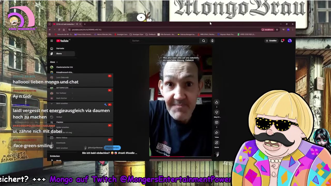Image resolution: width=331 pixels, height=186 pixels.
Task: Expand Mehr ansehen under subscriptions
Action: [x=62, y=103]
